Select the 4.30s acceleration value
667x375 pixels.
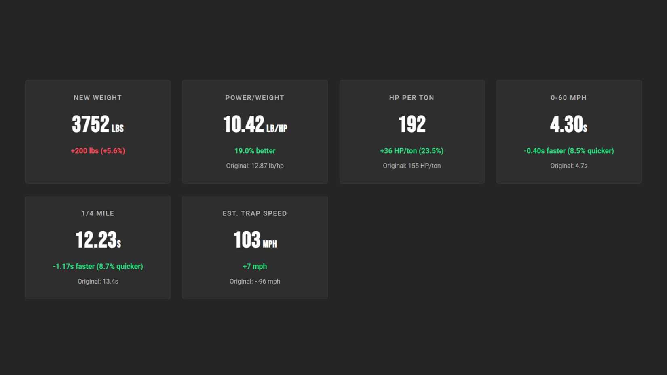pyautogui.click(x=568, y=124)
